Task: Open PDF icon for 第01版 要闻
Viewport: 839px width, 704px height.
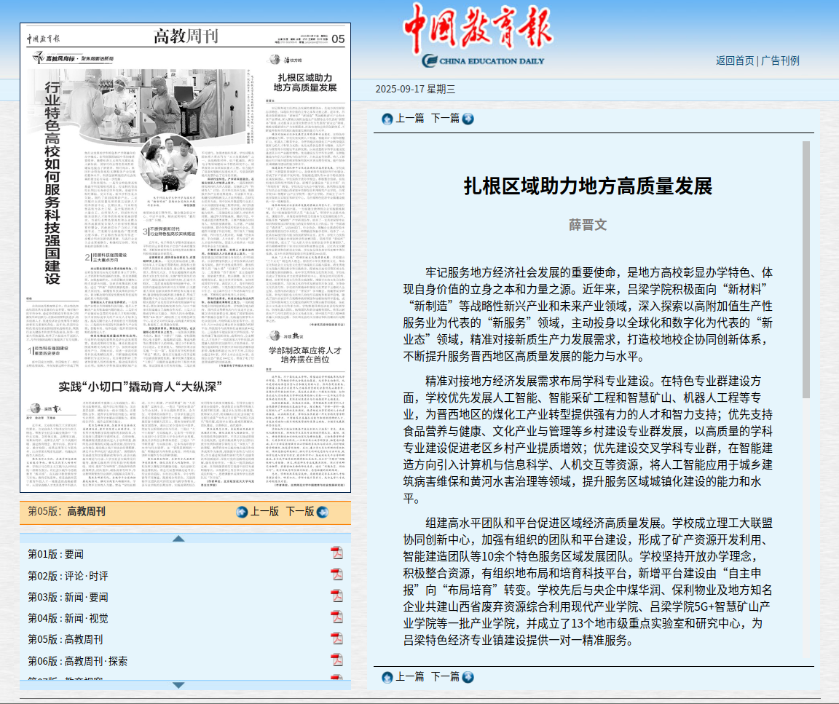Action: tap(336, 553)
